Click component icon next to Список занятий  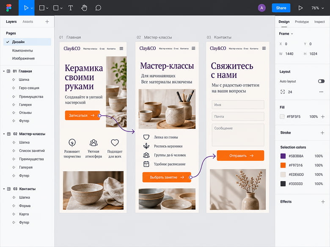[x=14, y=151]
